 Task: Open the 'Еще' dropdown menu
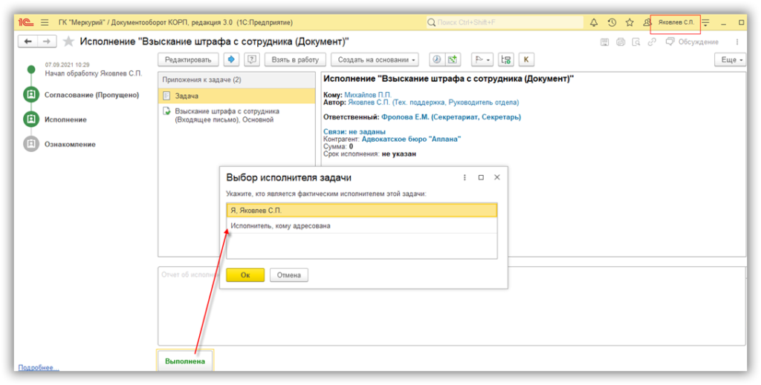click(729, 59)
